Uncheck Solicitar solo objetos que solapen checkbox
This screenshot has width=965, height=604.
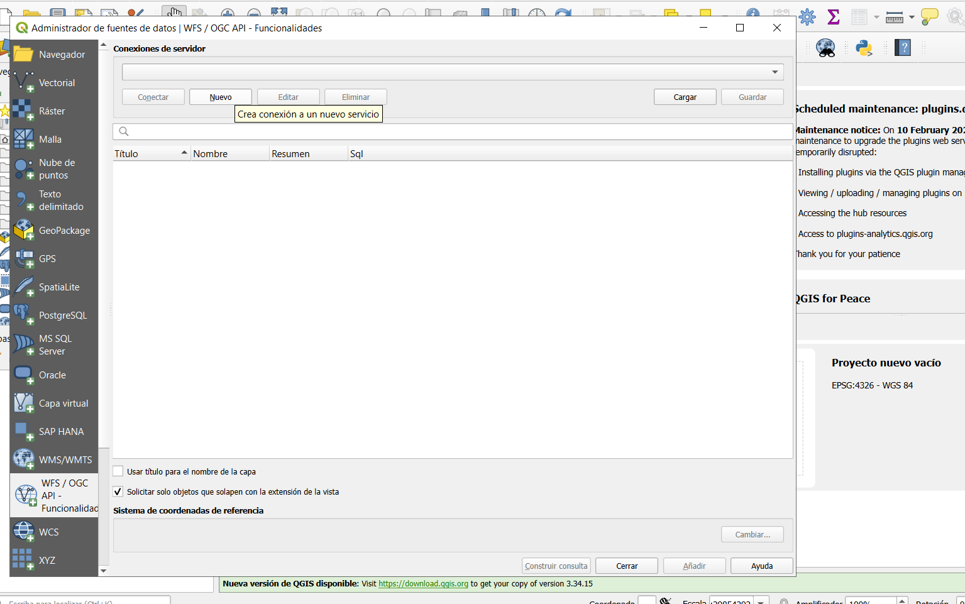tap(118, 491)
